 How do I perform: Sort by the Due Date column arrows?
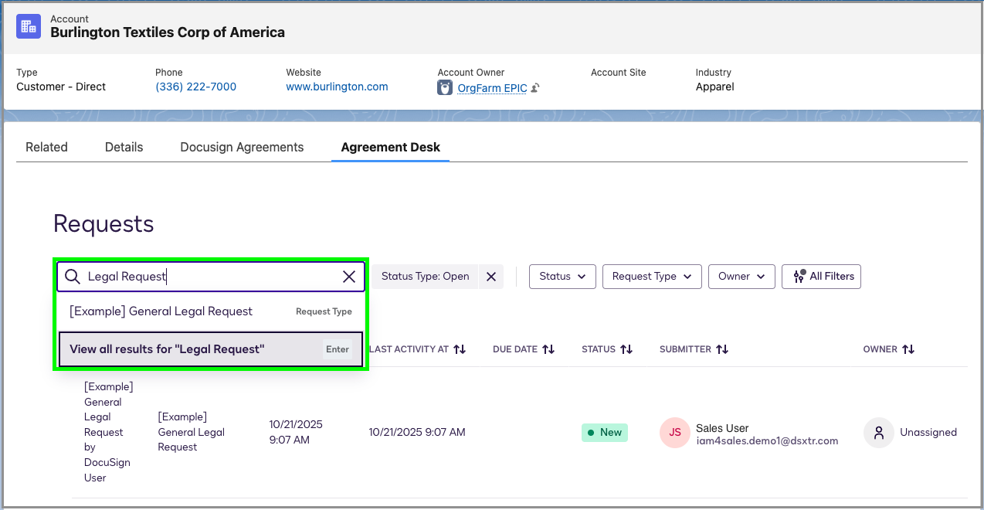pyautogui.click(x=549, y=348)
